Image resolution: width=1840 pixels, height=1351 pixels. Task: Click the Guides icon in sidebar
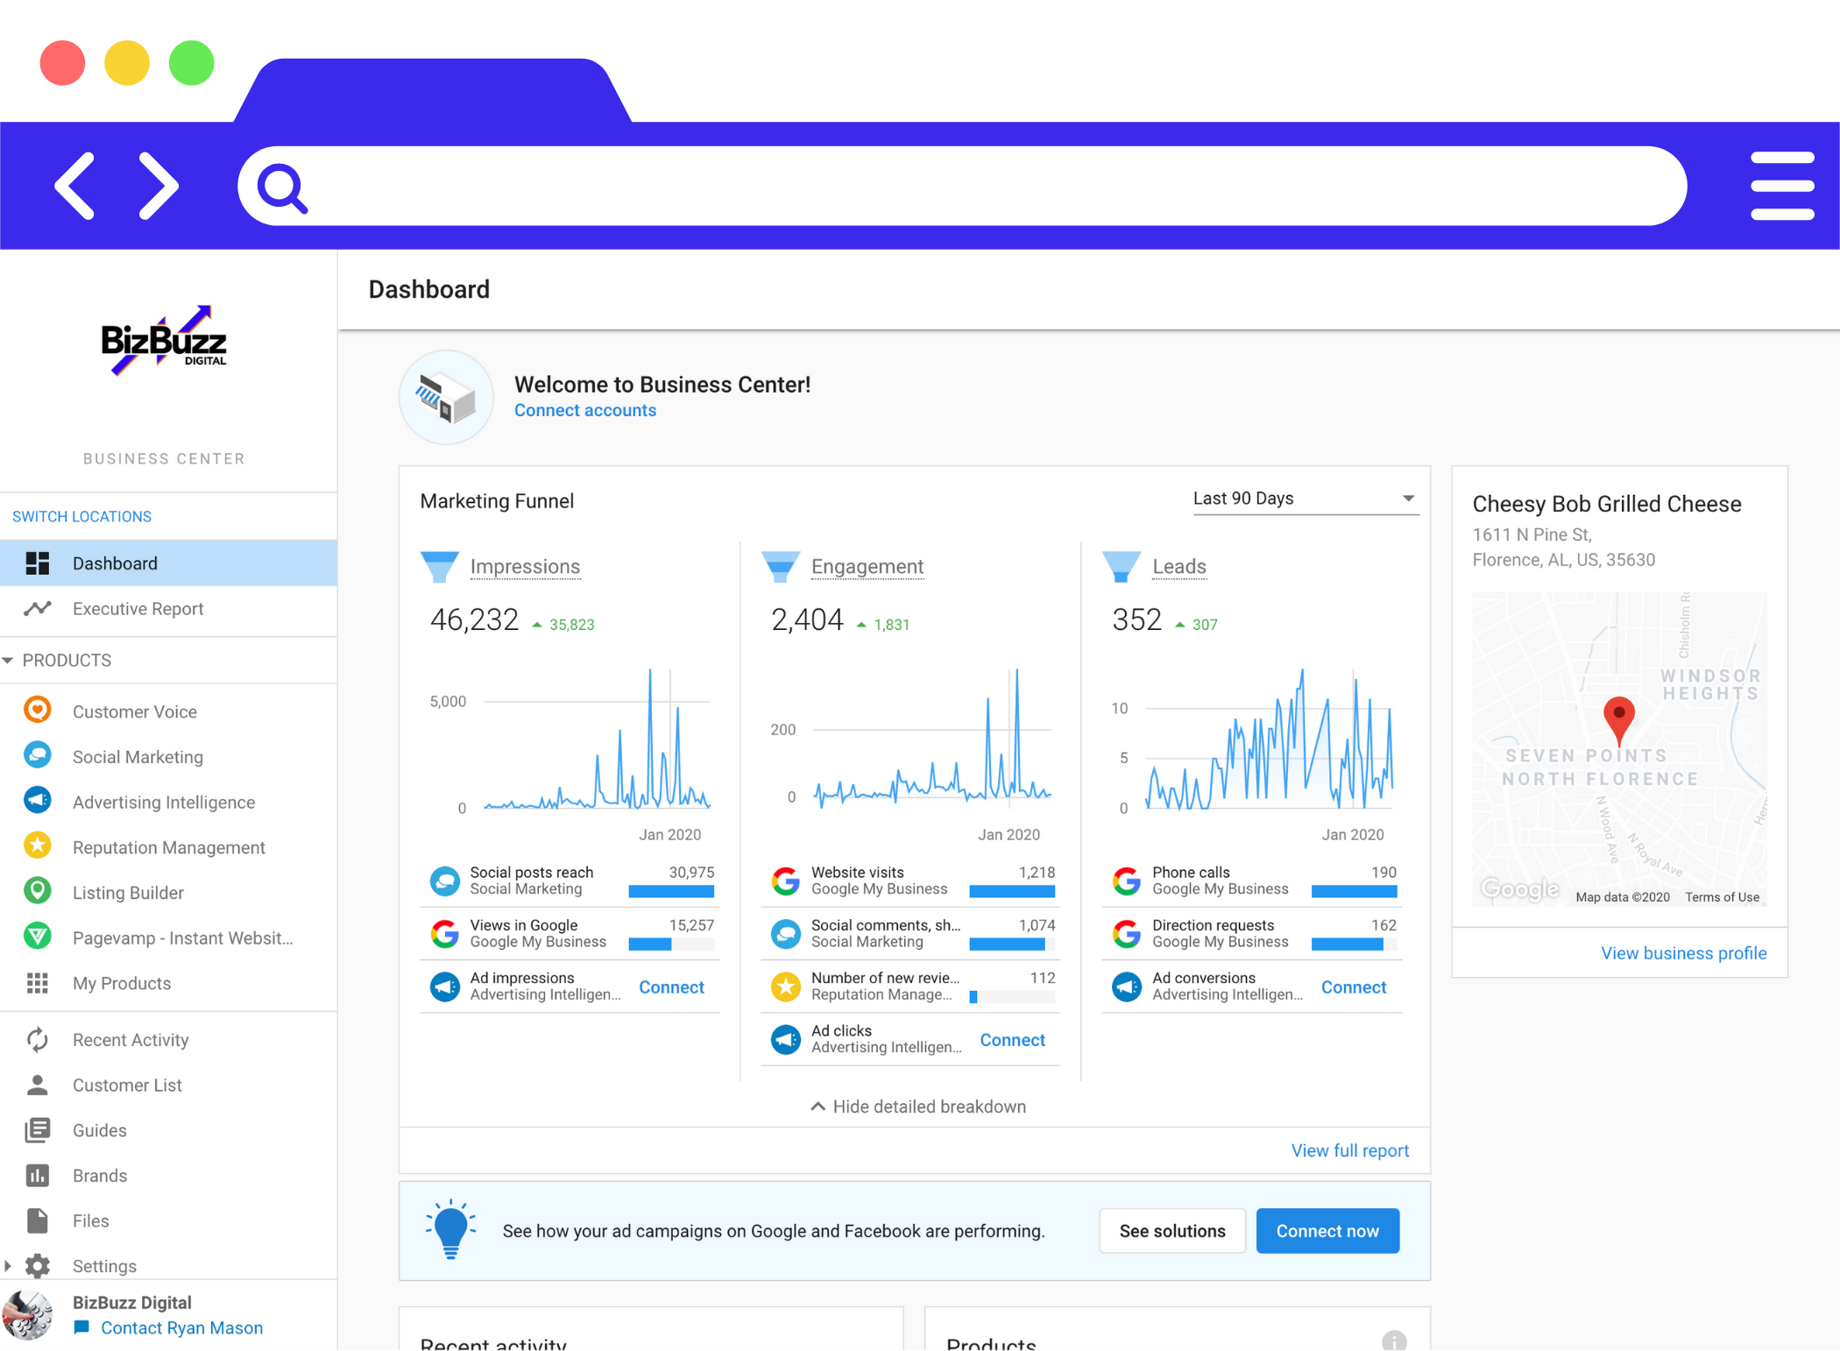[37, 1130]
